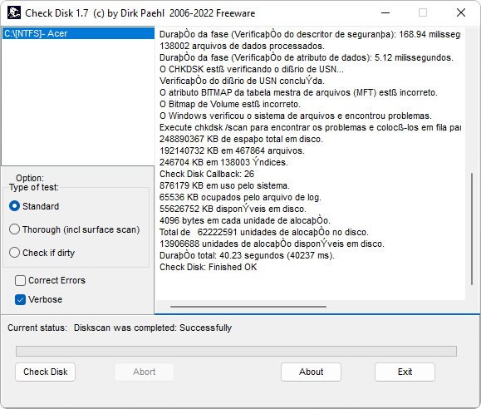Click the vertical scrollbar of the log output
Image resolution: width=481 pixels, height=409 pixels.
pyautogui.click(x=472, y=229)
